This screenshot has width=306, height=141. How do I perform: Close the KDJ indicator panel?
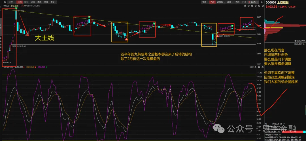[262, 67]
